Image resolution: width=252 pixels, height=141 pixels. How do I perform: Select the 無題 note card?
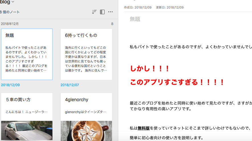tap(27, 54)
